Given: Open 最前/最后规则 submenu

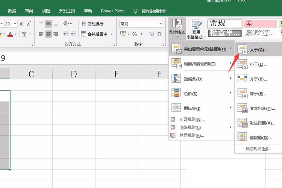Looking at the screenshot, I should (x=202, y=64).
